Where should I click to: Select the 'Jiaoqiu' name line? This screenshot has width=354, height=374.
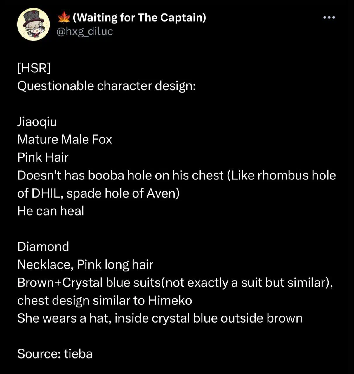37,122
